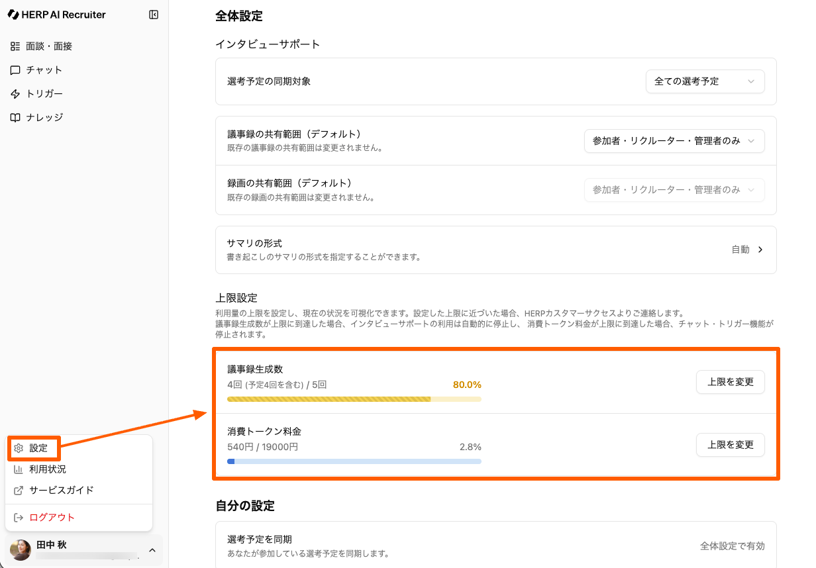
Task: Click the トリガー lightning bolt icon
Action: click(x=15, y=94)
